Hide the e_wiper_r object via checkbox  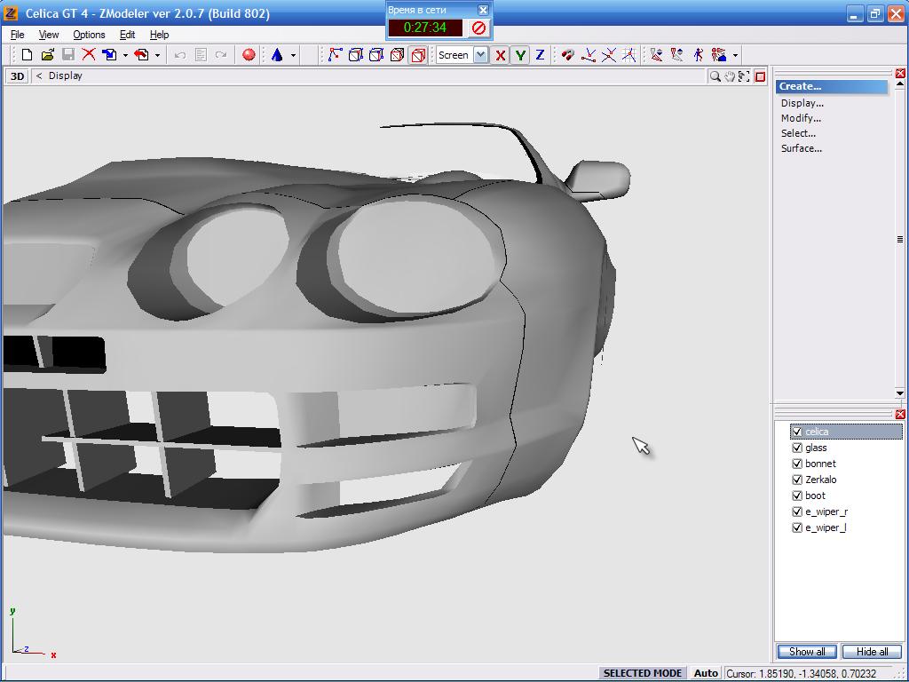pyautogui.click(x=797, y=512)
